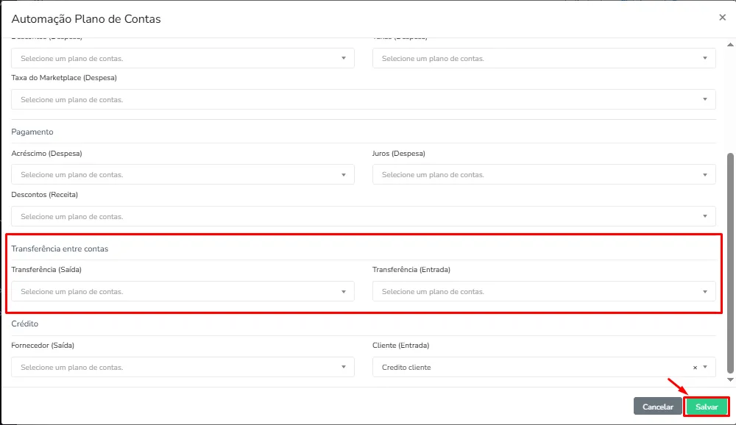736x425 pixels.
Task: Click the Cancelar button
Action: [x=657, y=407]
